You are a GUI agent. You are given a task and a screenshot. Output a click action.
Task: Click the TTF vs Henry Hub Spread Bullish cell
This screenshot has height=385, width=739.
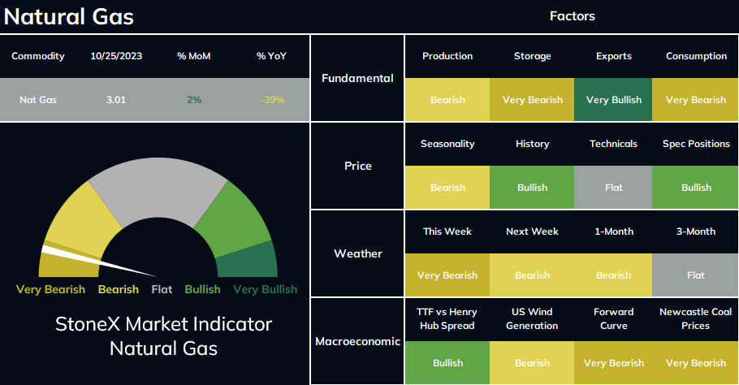click(x=447, y=362)
